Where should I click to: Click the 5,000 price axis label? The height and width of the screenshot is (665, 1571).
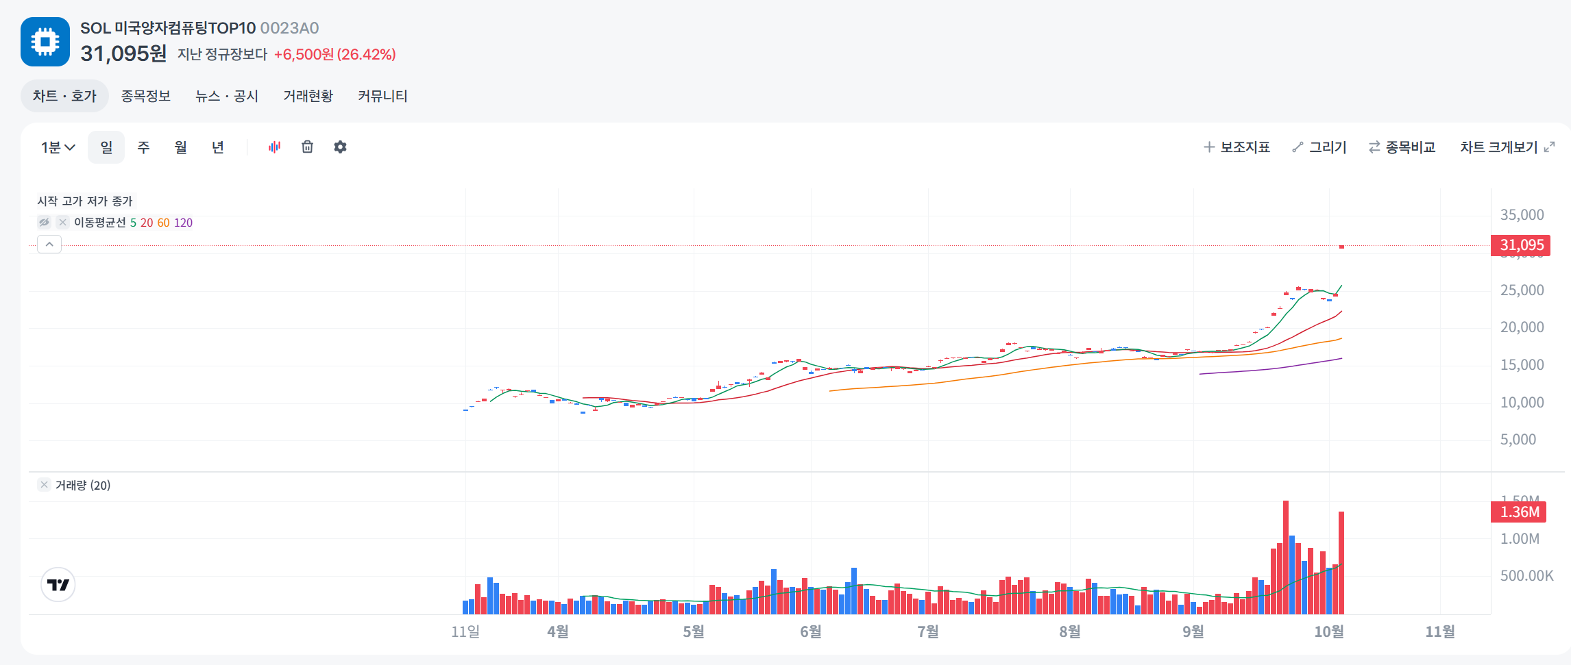point(1518,440)
